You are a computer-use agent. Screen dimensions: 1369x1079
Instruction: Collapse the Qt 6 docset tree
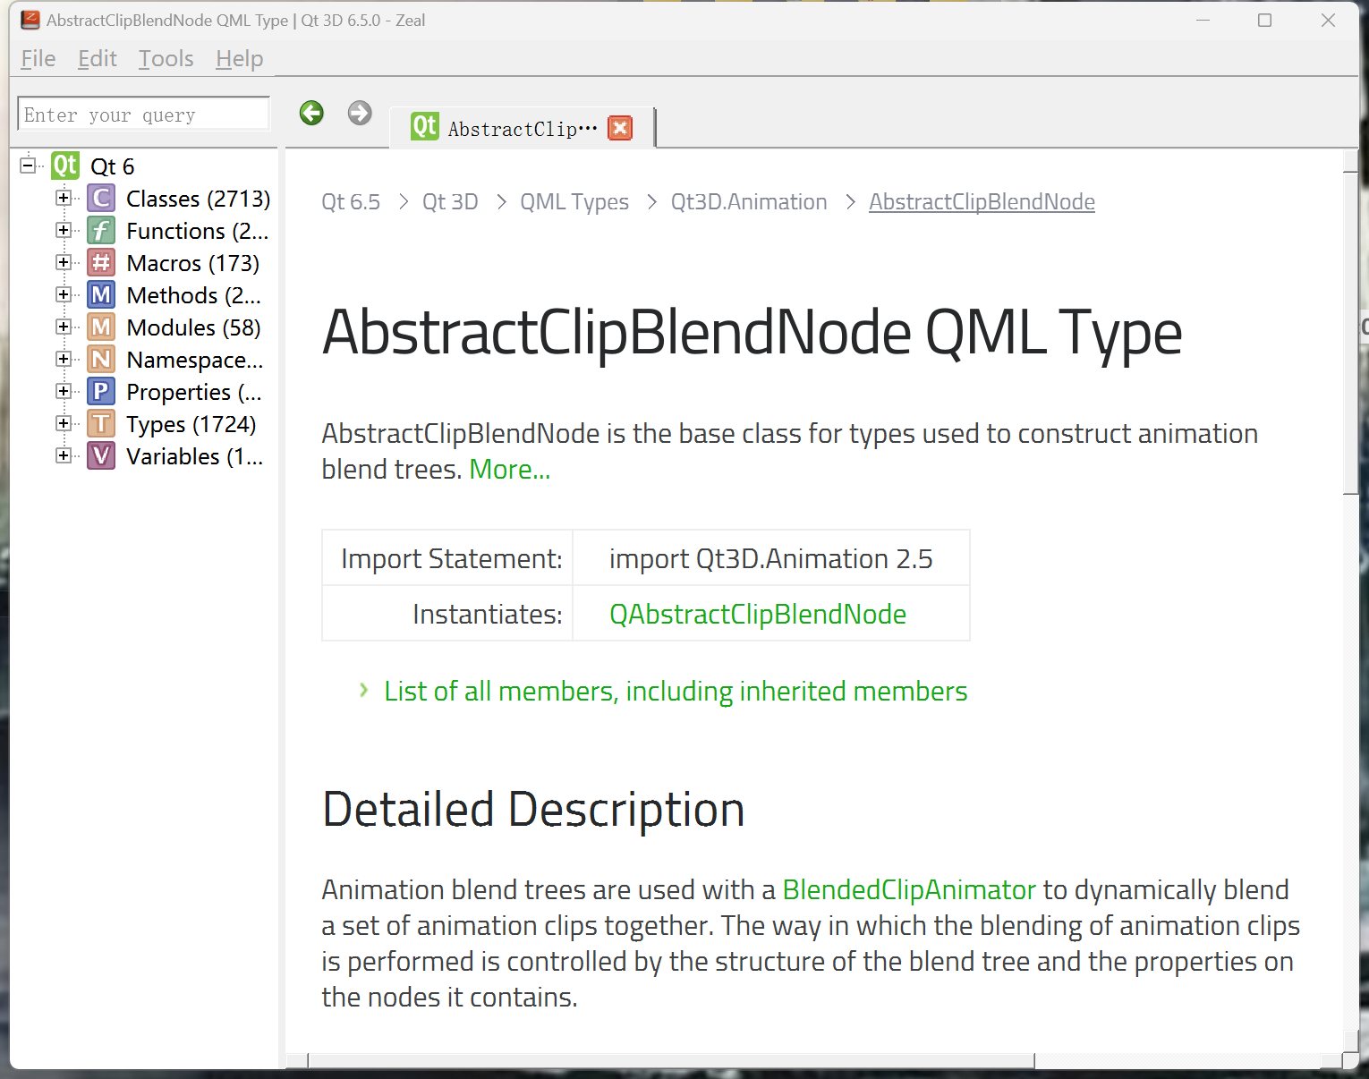point(28,165)
